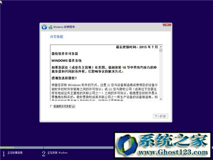Click the 许可条款 heading

[x=57, y=37]
